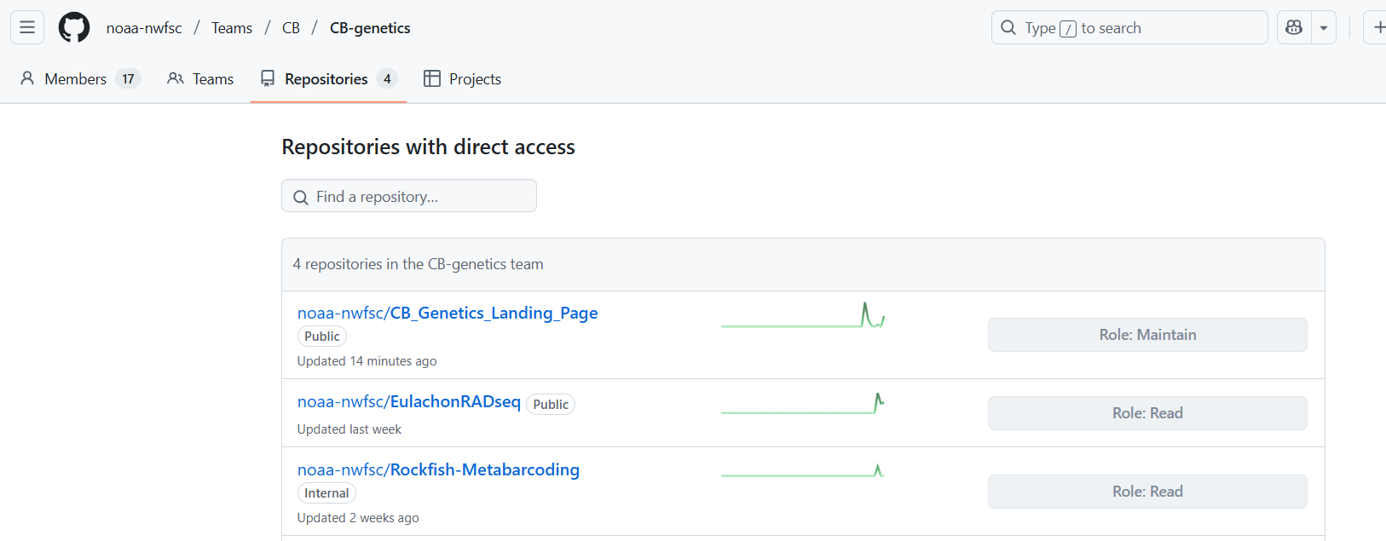Image resolution: width=1386 pixels, height=541 pixels.
Task: Open the Copilot chat icon
Action: pos(1294,27)
